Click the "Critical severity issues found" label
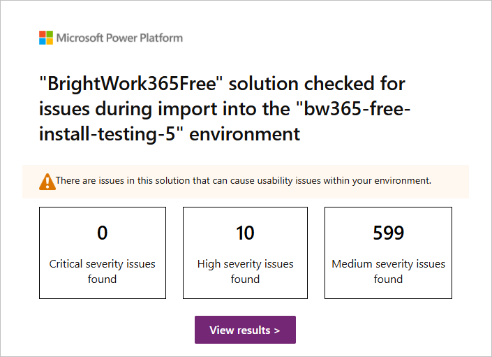Viewport: 492px width, 357px height. [103, 271]
